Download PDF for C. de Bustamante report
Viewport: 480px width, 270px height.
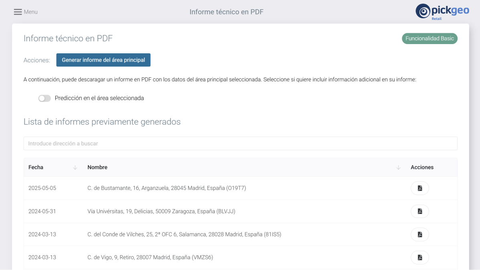pyautogui.click(x=420, y=188)
